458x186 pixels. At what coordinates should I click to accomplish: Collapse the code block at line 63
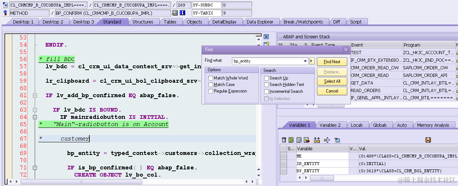tap(35, 110)
